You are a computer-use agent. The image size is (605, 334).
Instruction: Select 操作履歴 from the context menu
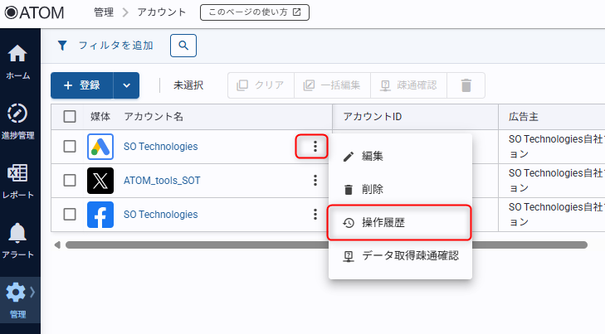399,223
